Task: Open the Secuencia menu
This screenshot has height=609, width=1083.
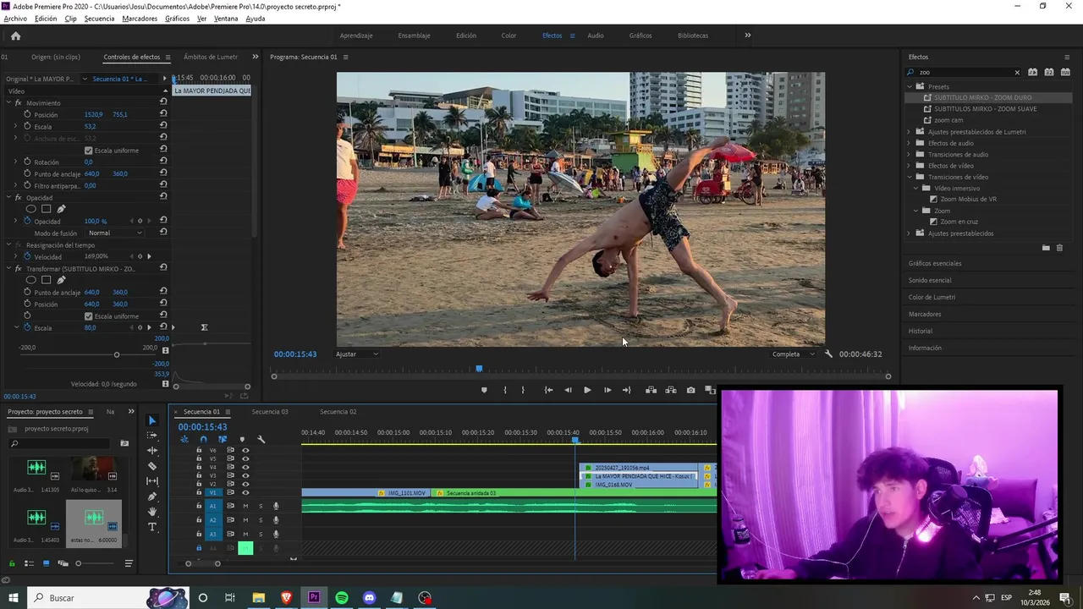Action: (x=99, y=19)
